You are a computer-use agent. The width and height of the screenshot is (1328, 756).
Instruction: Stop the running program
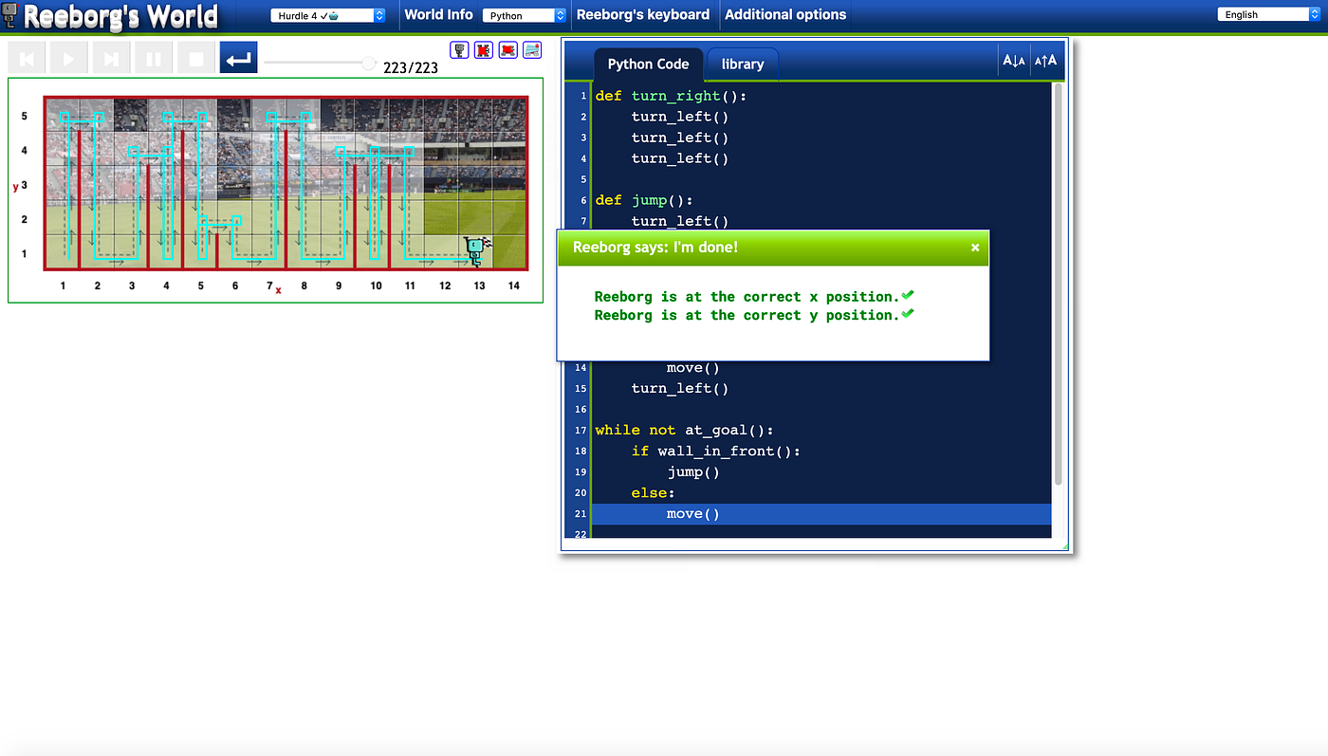(195, 58)
